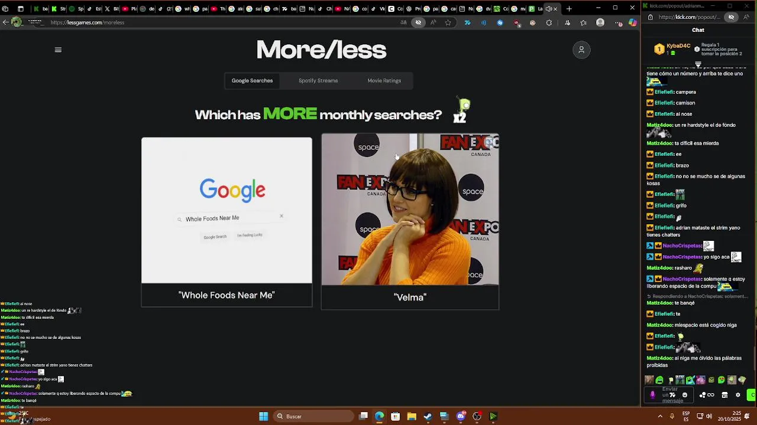Open Steam from the taskbar
This screenshot has width=757, height=425.
click(428, 416)
